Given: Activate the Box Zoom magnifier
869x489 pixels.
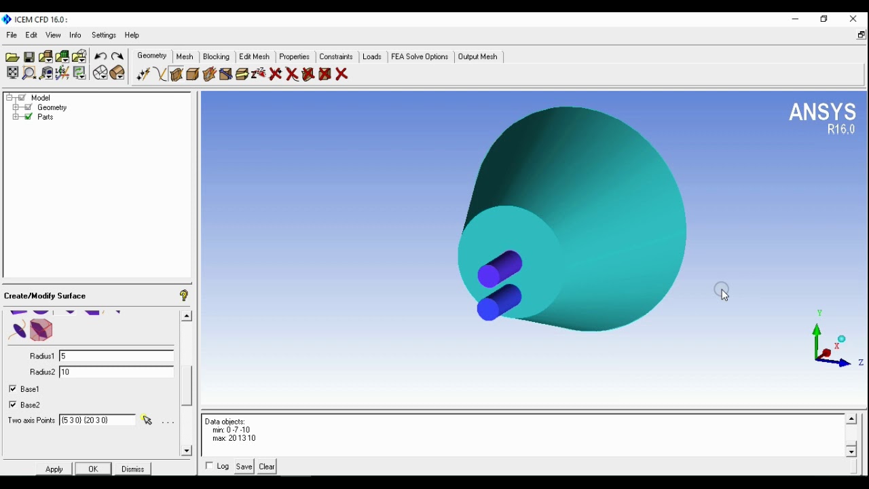Looking at the screenshot, I should (29, 73).
